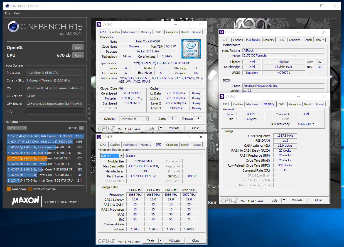Switch to the Bench tab in the CPU window
This screenshot has height=247, width=344.
click(x=185, y=32)
